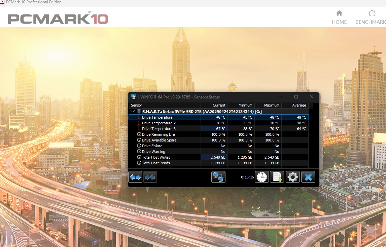
Task: Click the Average column header
Action: click(x=299, y=105)
